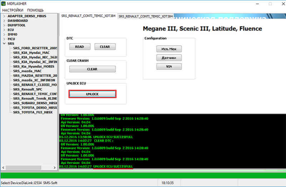Select SRS_RENAULT_CLIOIII module

pyautogui.click(x=35, y=85)
